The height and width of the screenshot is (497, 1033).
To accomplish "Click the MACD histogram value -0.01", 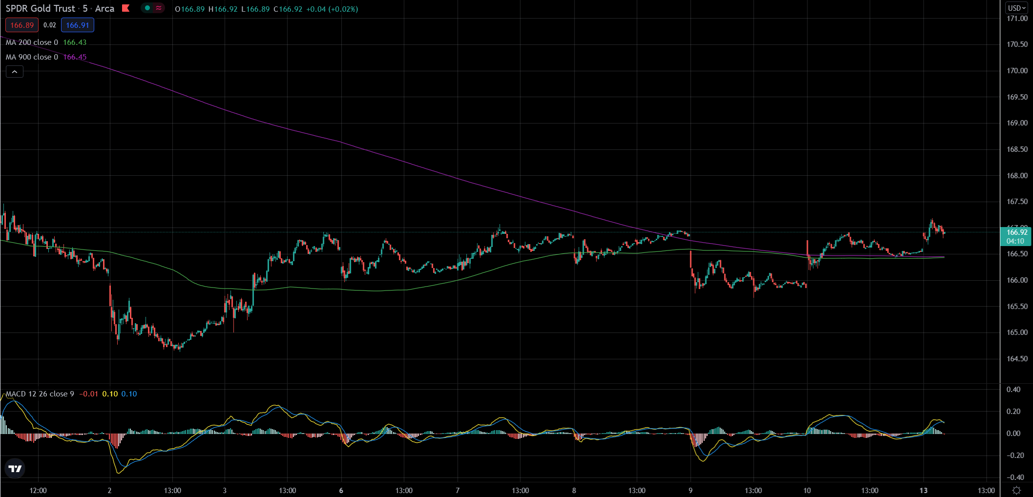I will click(x=89, y=394).
